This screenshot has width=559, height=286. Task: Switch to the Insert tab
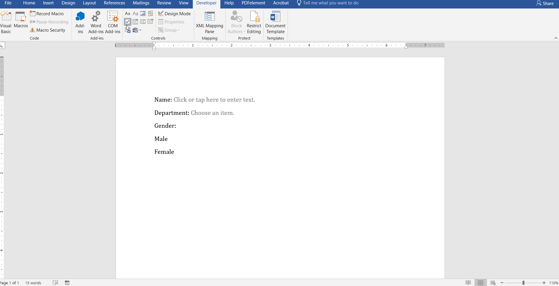click(48, 3)
